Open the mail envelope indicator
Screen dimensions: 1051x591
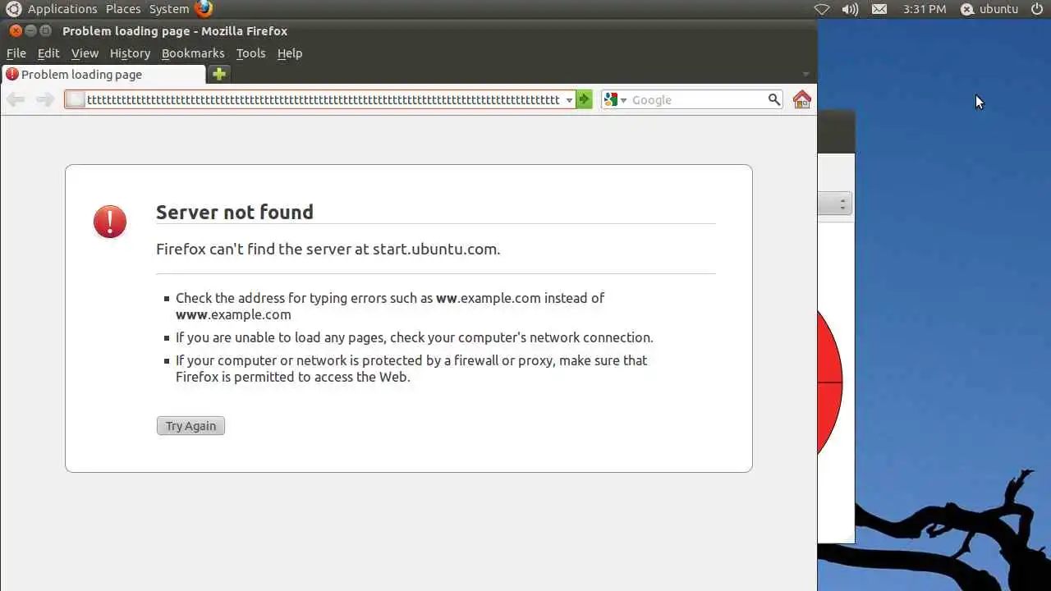pyautogui.click(x=879, y=9)
